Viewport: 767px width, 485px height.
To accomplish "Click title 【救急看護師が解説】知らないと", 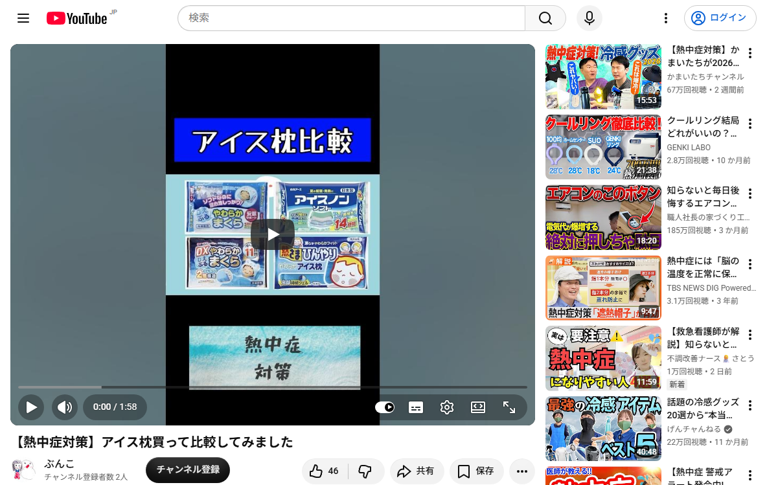I will [704, 338].
